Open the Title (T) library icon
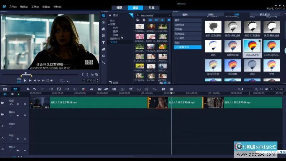Screen dimensions: 286x161 (103, 42)
